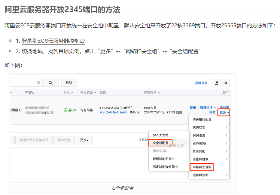Click the 安全组配置 image caption
The image size is (280, 195).
[122, 188]
